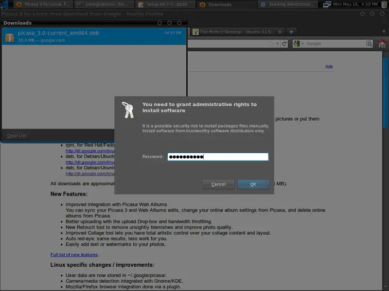
Task: Close The Perfect Desktop tab
Action: pyautogui.click(x=280, y=32)
